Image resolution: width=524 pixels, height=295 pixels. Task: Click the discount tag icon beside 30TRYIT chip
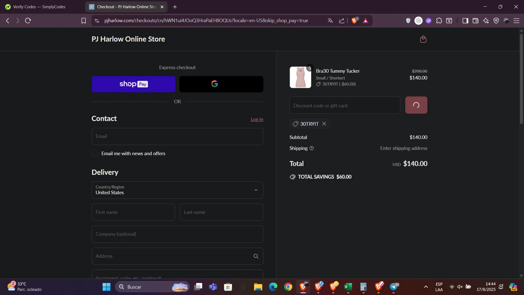coord(296,124)
